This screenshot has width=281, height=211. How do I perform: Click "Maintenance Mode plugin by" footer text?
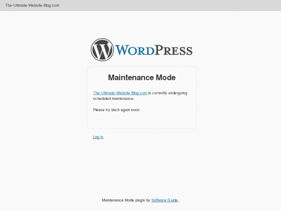pos(126,200)
